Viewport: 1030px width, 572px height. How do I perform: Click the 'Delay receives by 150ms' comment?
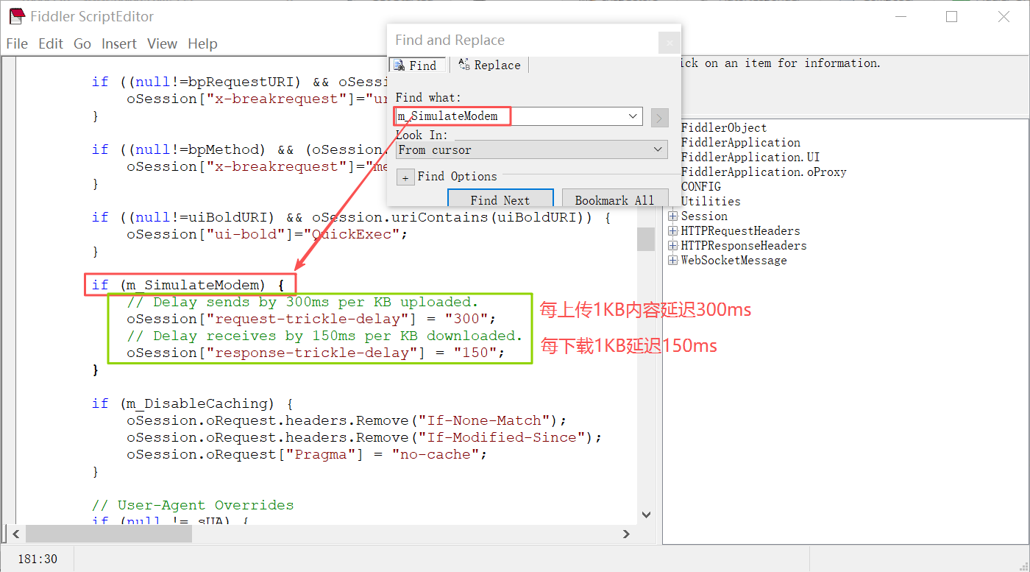[x=324, y=336]
